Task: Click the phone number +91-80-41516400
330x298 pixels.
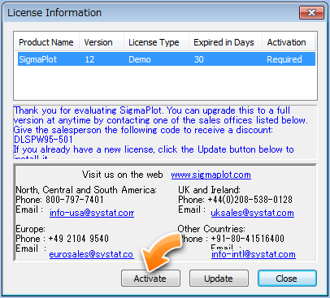Action: [x=247, y=239]
